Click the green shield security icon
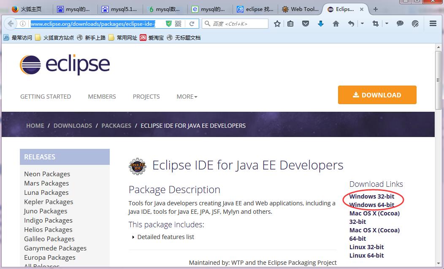444x269 pixels. [x=169, y=24]
